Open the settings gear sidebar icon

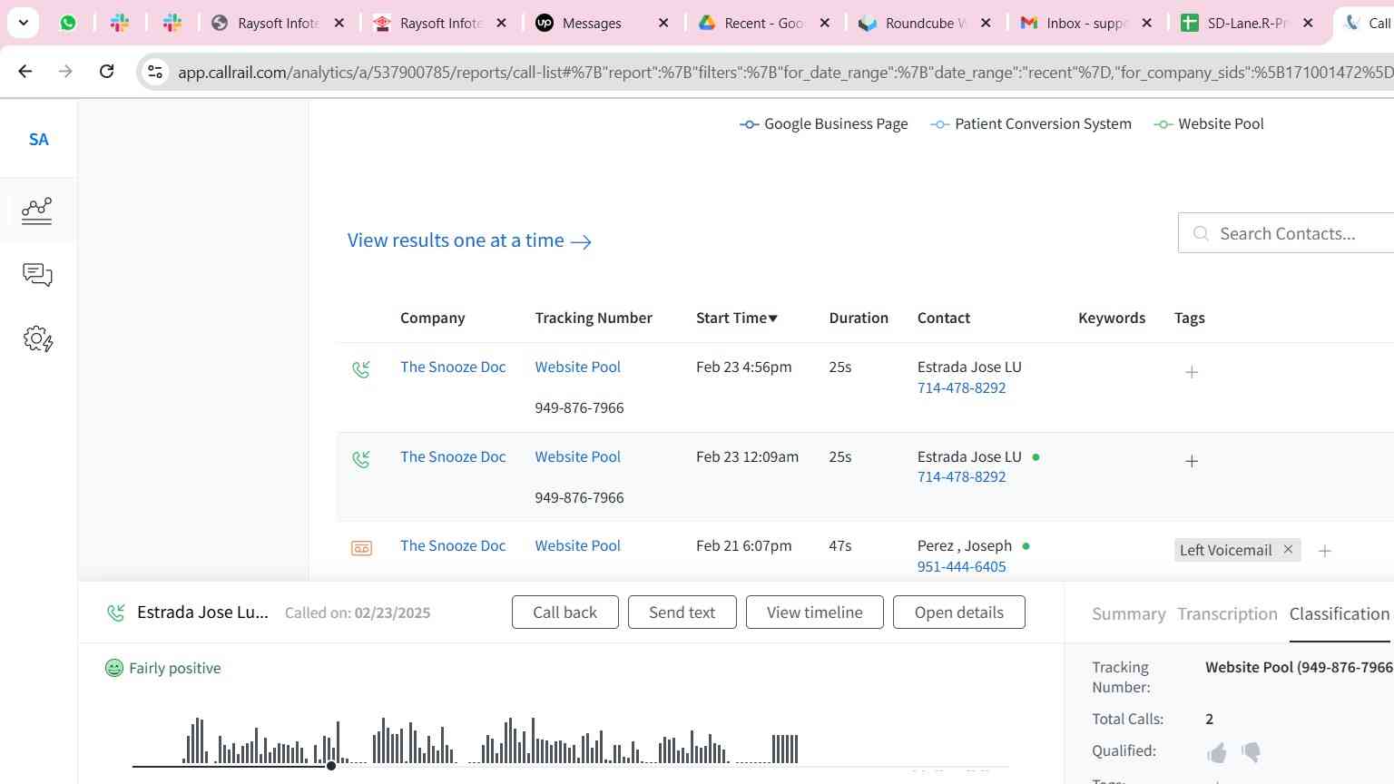37,339
